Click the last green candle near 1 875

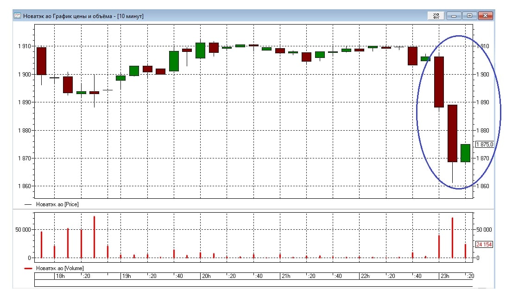(x=465, y=153)
